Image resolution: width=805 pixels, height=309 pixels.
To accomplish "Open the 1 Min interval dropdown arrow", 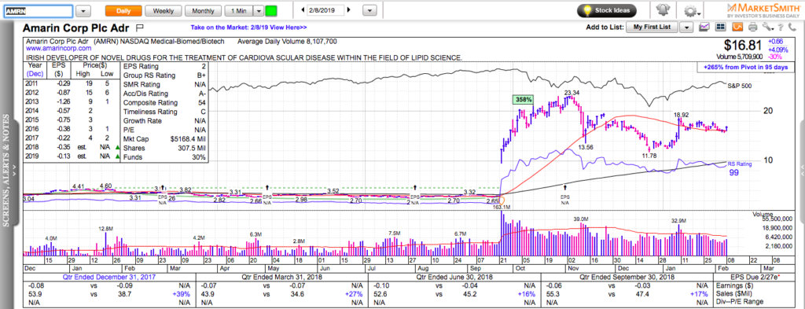I will coord(259,10).
